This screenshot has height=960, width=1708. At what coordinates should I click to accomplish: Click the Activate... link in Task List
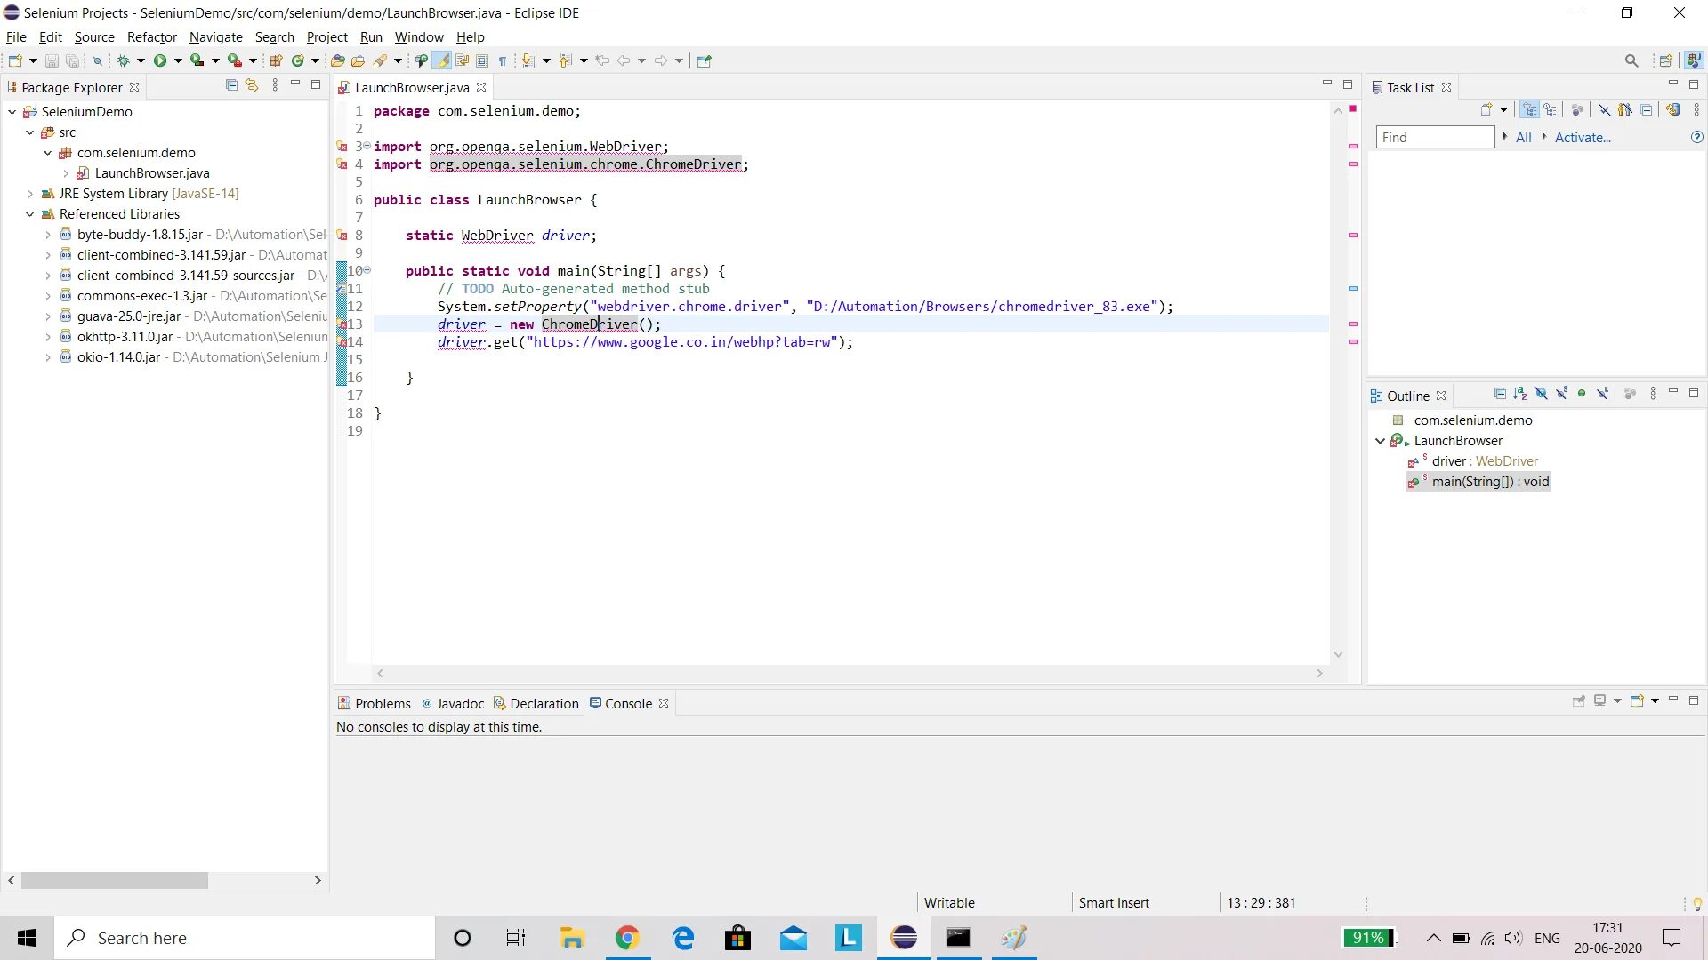[1582, 138]
